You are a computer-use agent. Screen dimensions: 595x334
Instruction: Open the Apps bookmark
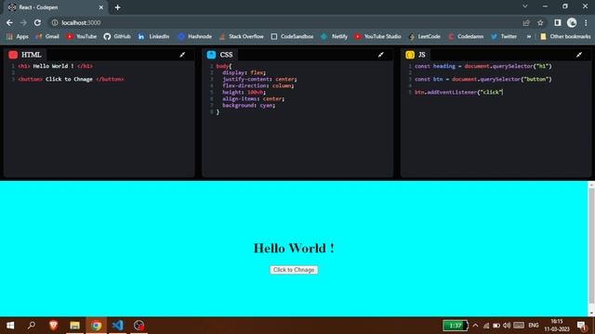tap(18, 36)
